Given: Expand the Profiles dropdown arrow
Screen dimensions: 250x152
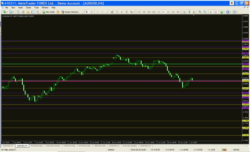Looking at the screenshot, I should coord(14,12).
